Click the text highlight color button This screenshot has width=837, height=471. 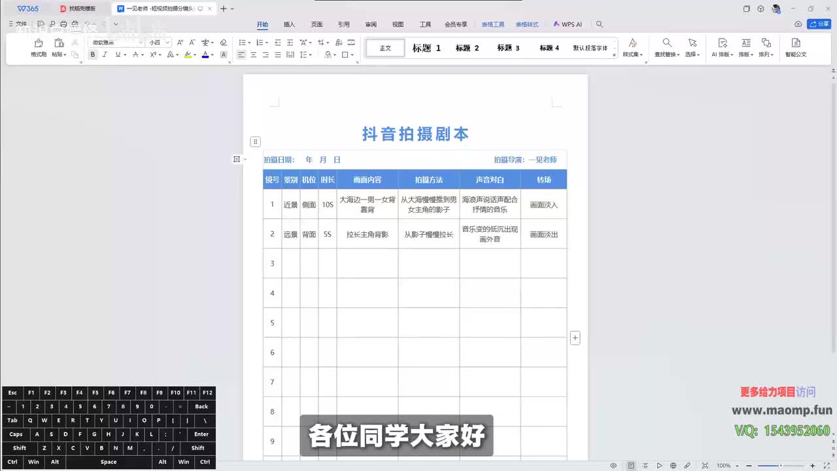[188, 55]
